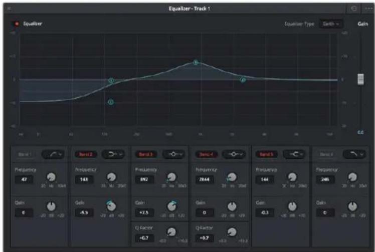Click the Band 5 Frequency knob
Image resolution: width=375 pixels, height=252 pixels.
point(292,177)
